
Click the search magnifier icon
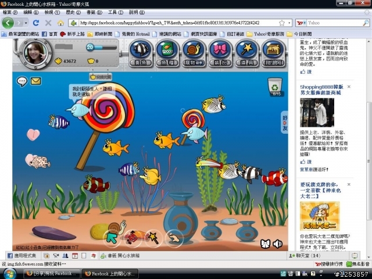point(366,23)
